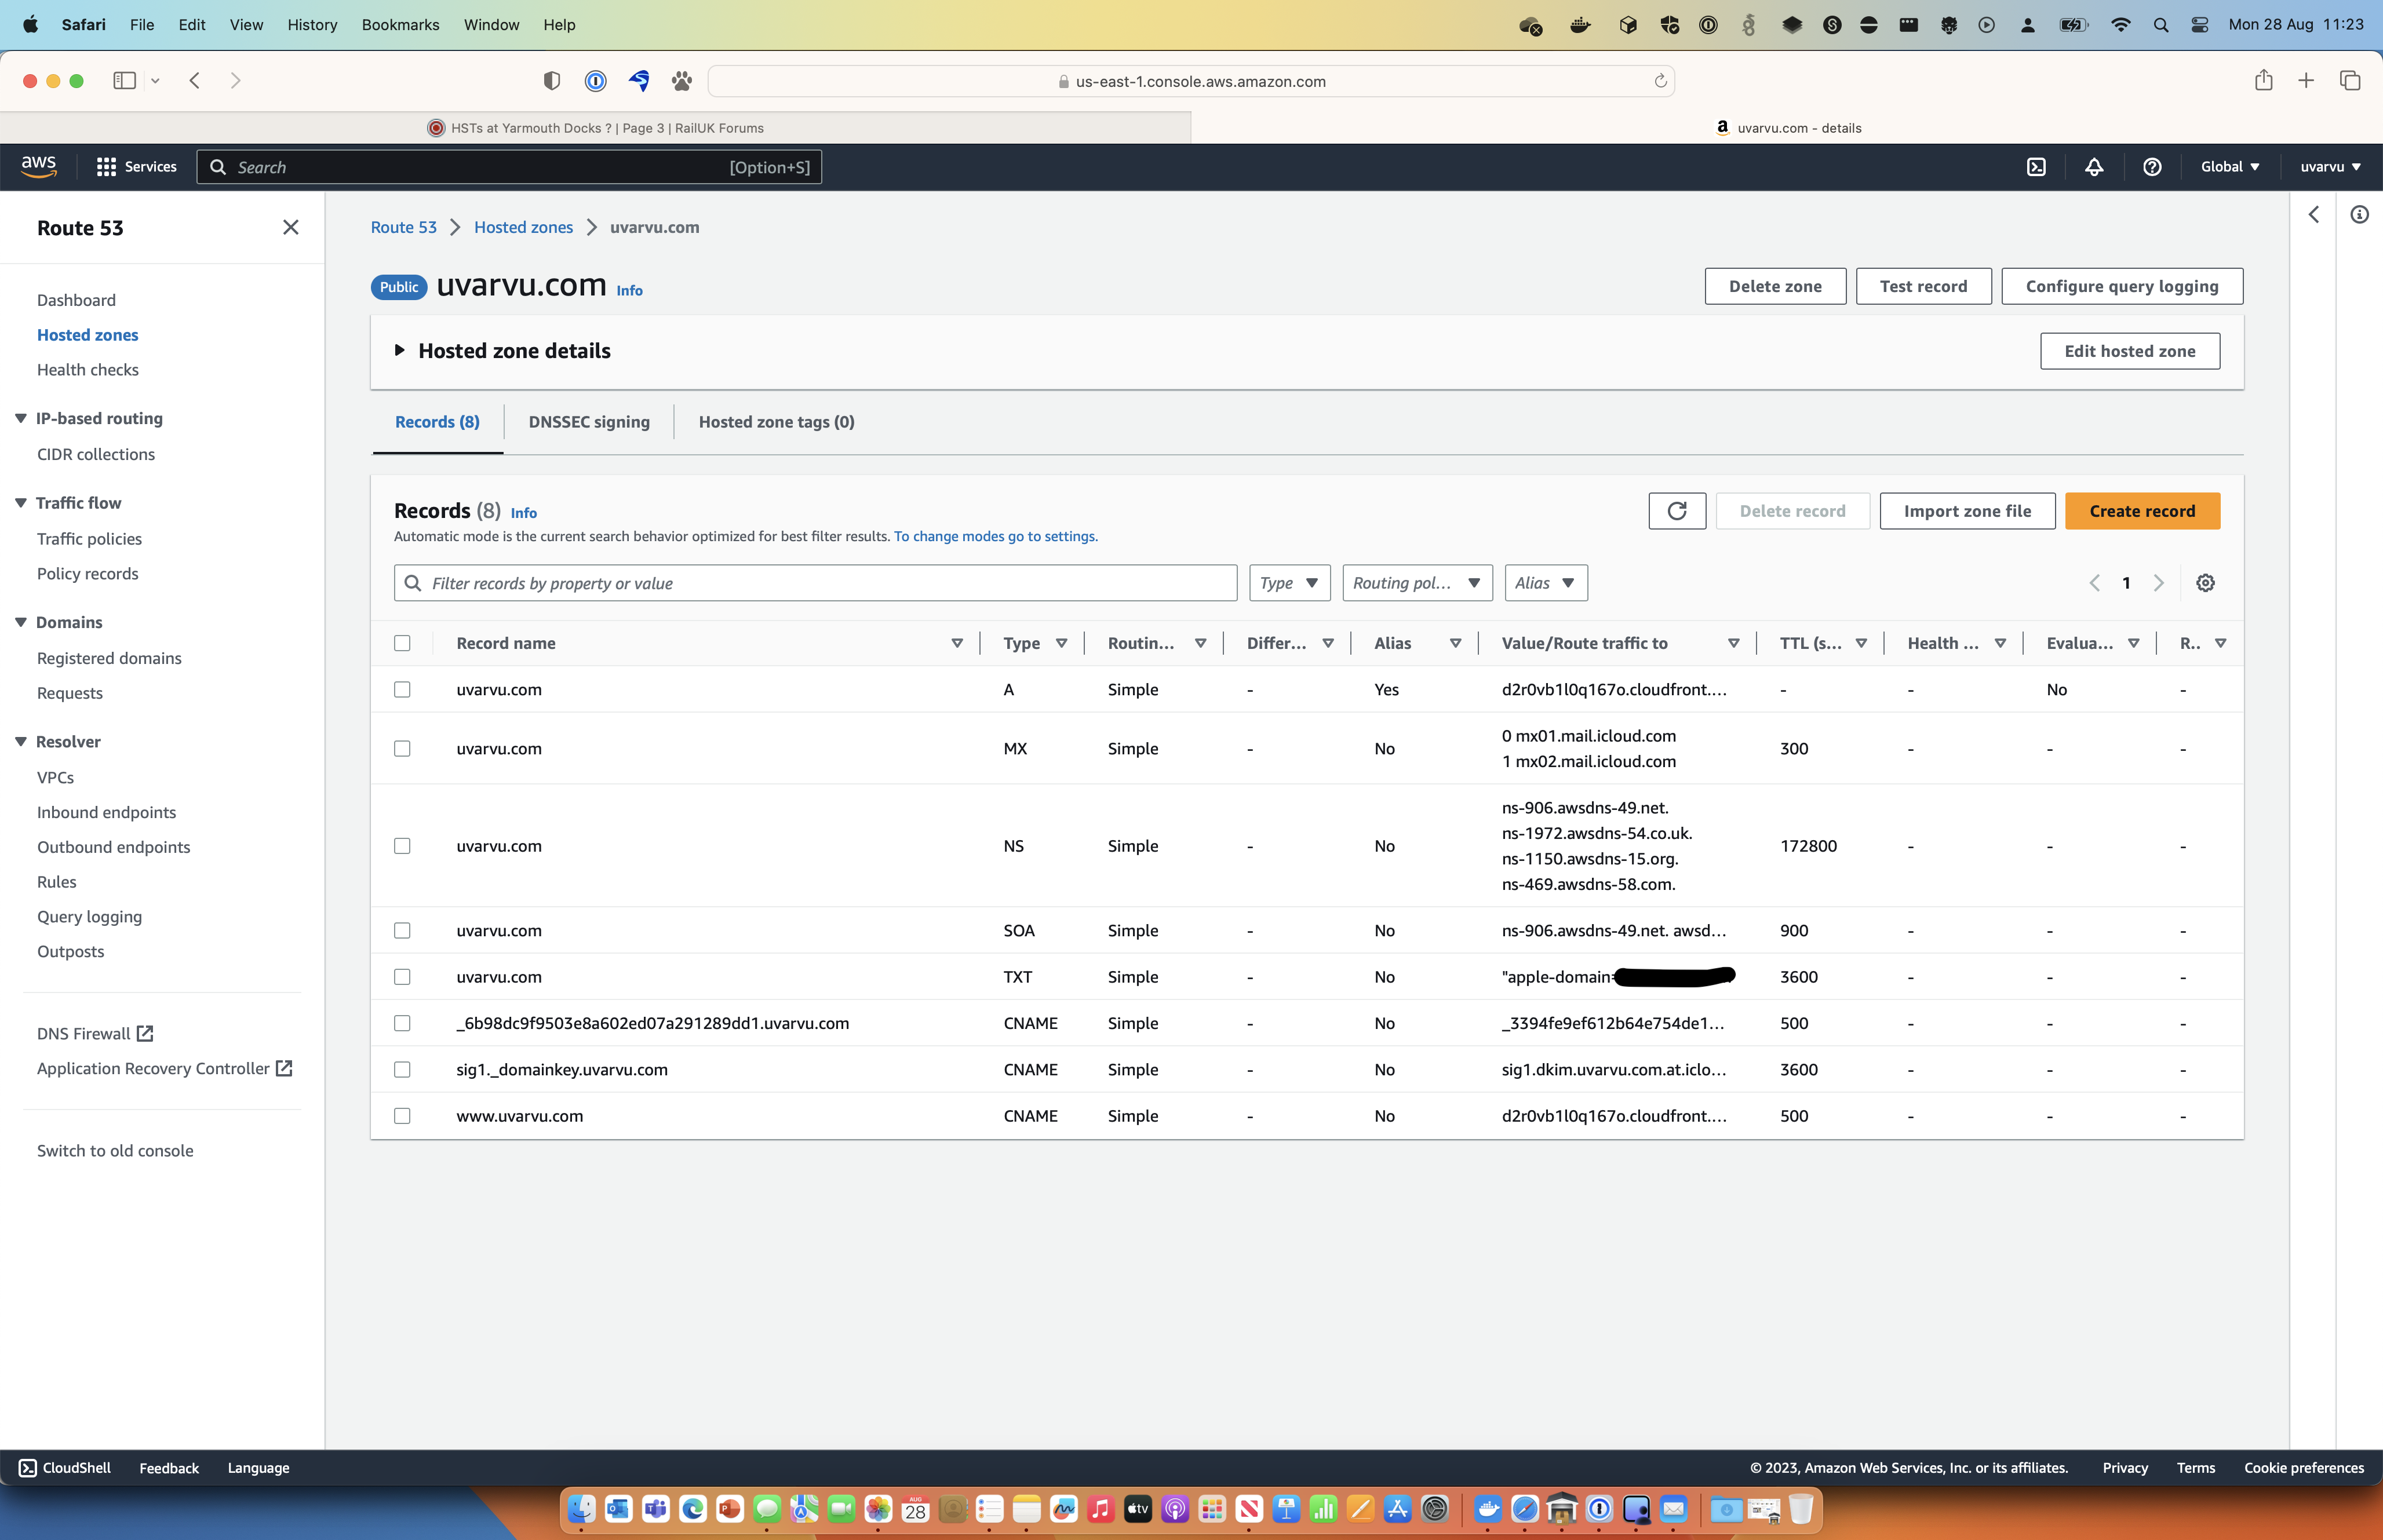Collapse Resolver section in sidebar
2383x1540 pixels.
coord(20,742)
